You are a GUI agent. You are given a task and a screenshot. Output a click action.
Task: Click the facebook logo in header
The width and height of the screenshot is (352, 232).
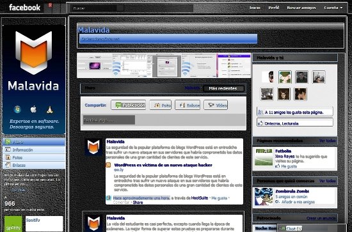coord(25,8)
